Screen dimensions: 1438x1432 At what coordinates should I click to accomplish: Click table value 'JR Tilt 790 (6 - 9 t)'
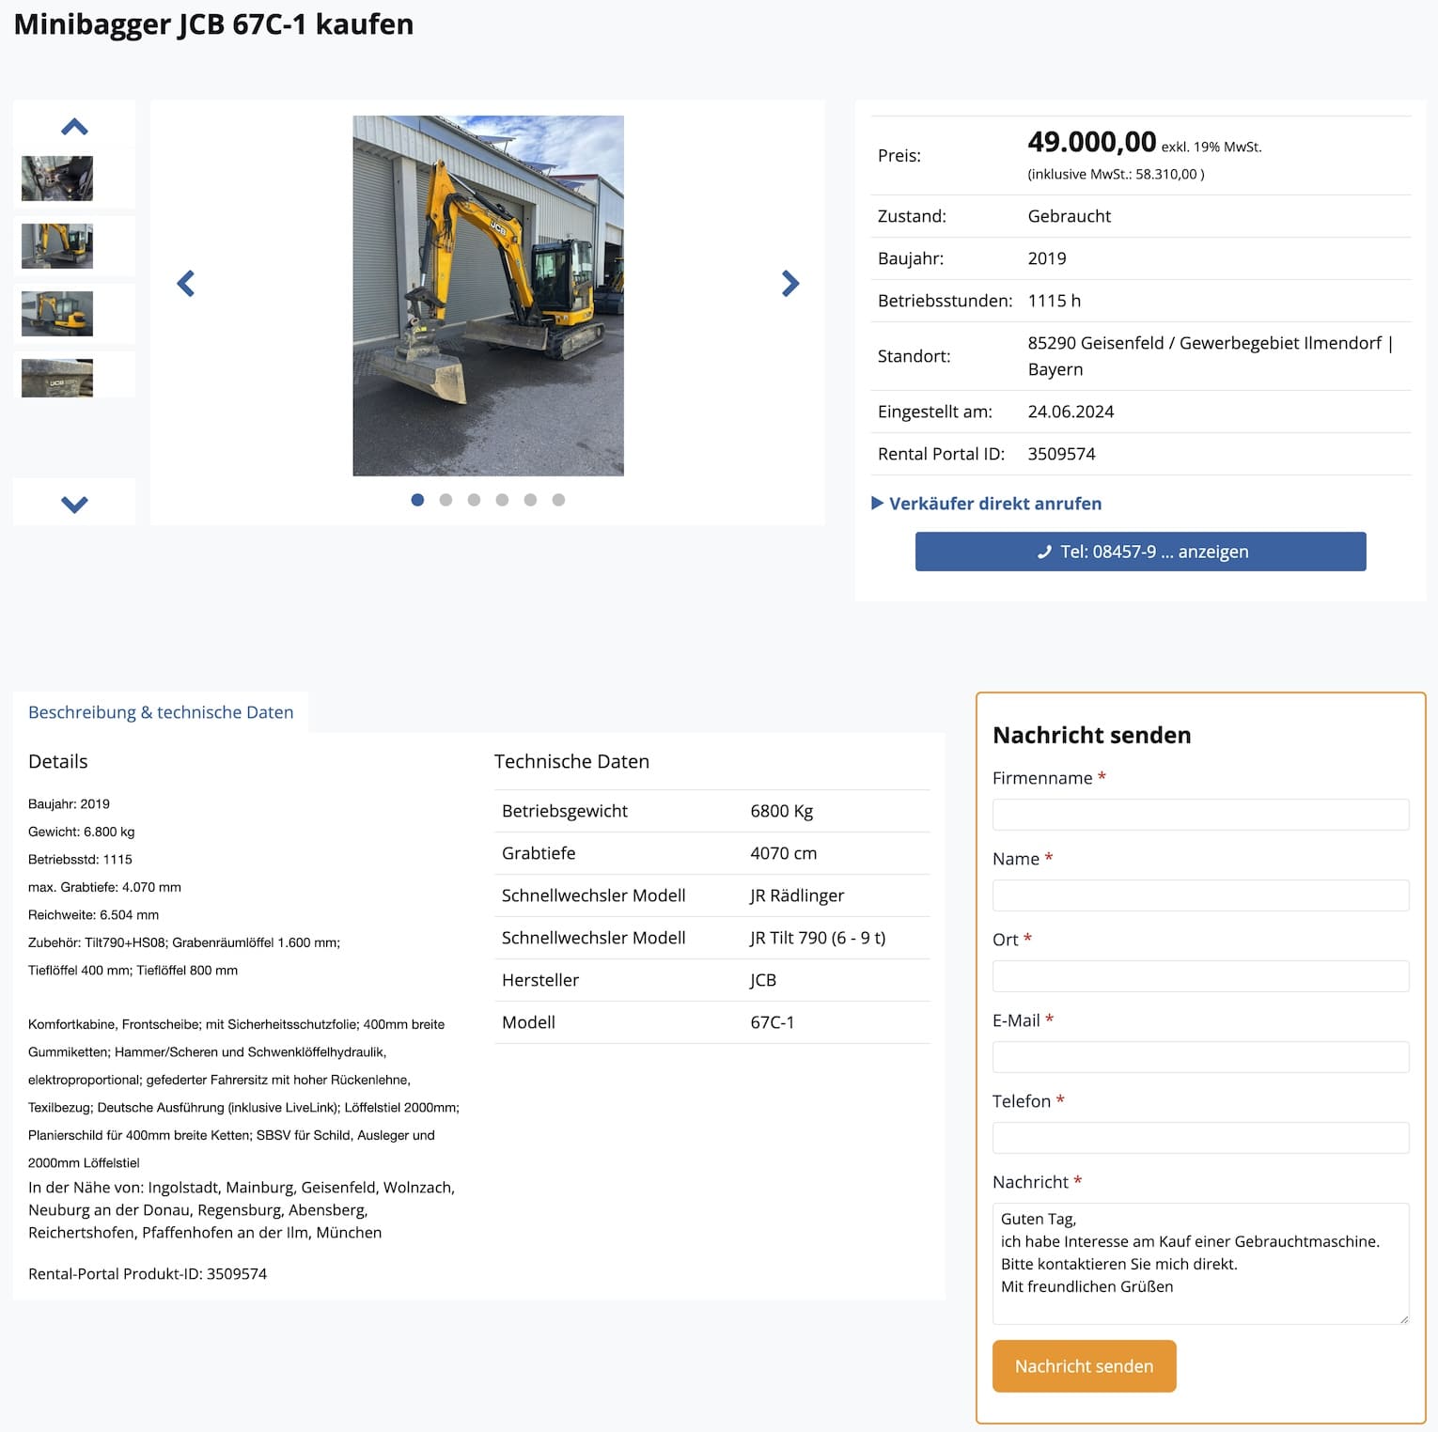click(x=817, y=938)
